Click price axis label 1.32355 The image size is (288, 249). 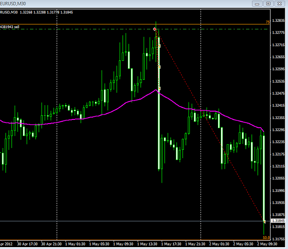click(x=278, y=118)
